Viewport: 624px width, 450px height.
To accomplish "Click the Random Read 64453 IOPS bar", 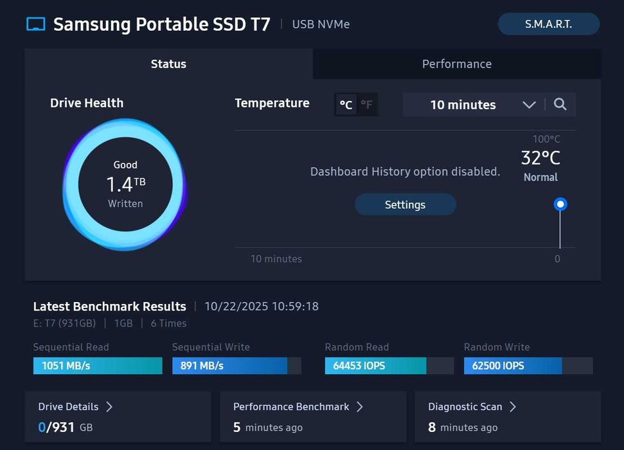I will (389, 366).
